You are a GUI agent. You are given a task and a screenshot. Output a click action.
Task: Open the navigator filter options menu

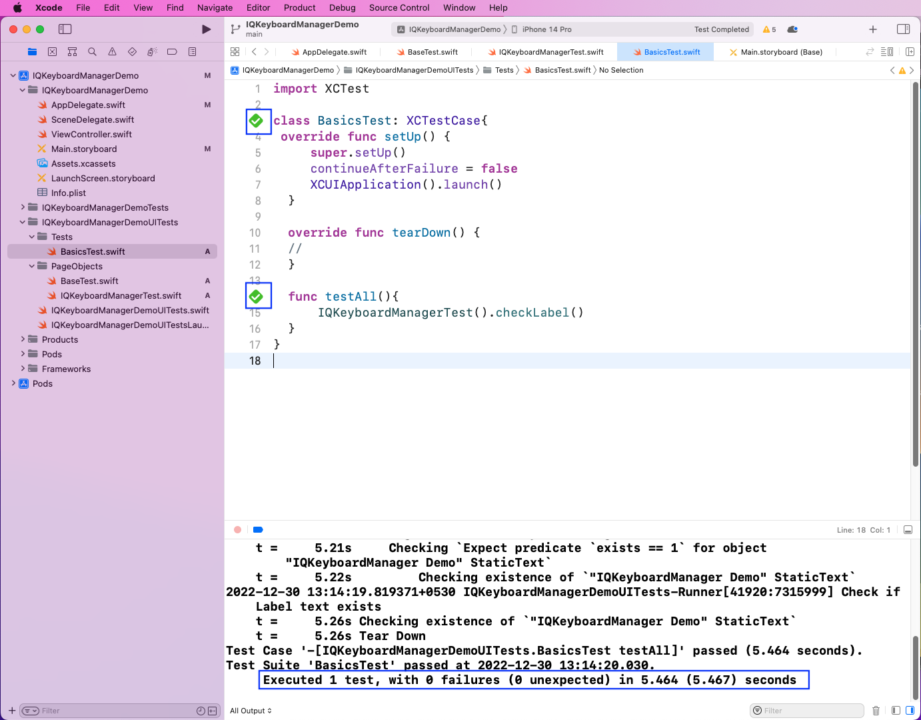coord(31,711)
